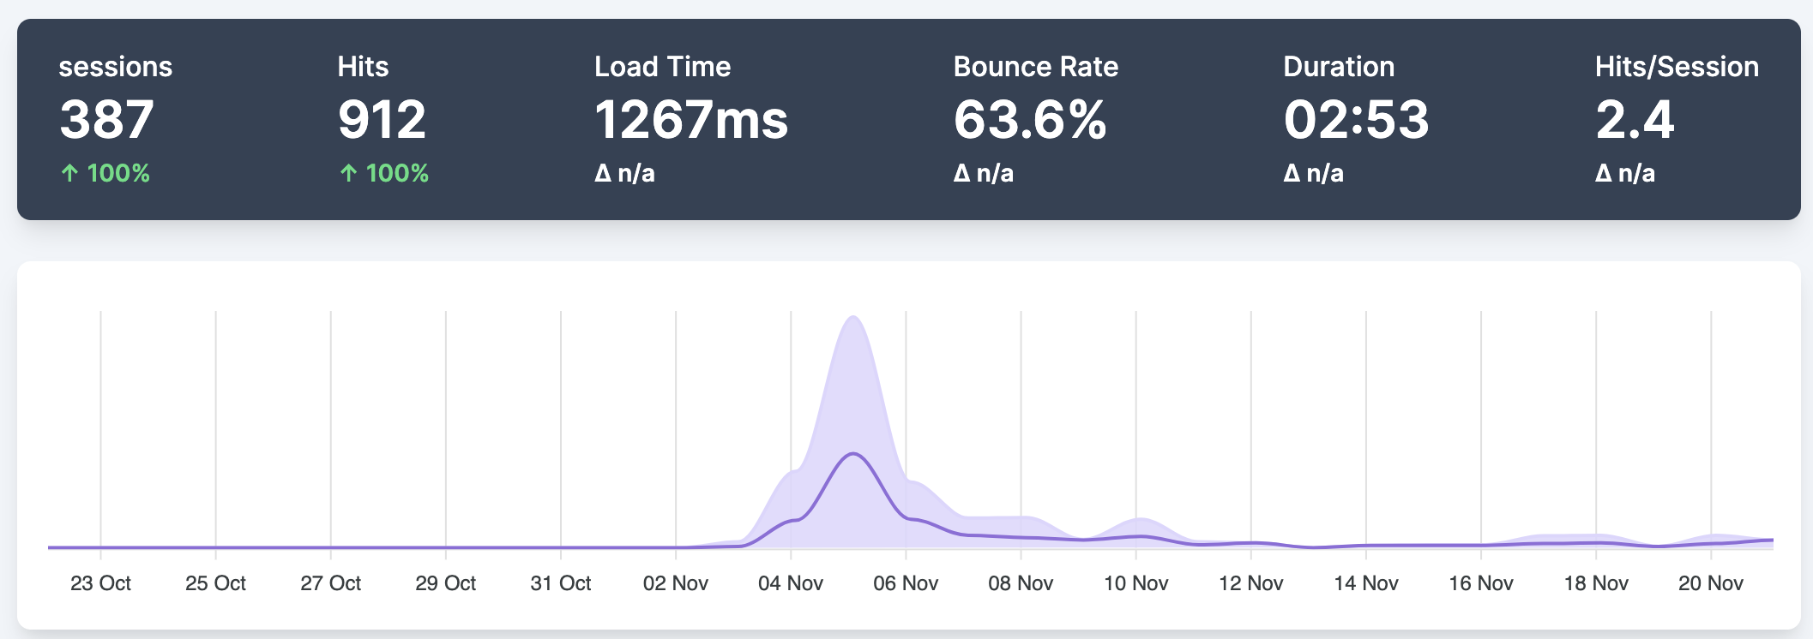Click the 63.6% bounce rate value

1030,119
